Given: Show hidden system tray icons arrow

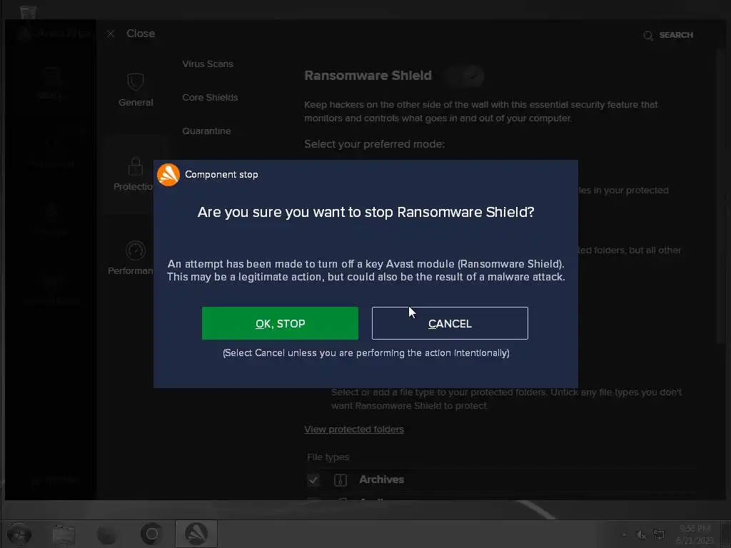Looking at the screenshot, I should coord(624,534).
